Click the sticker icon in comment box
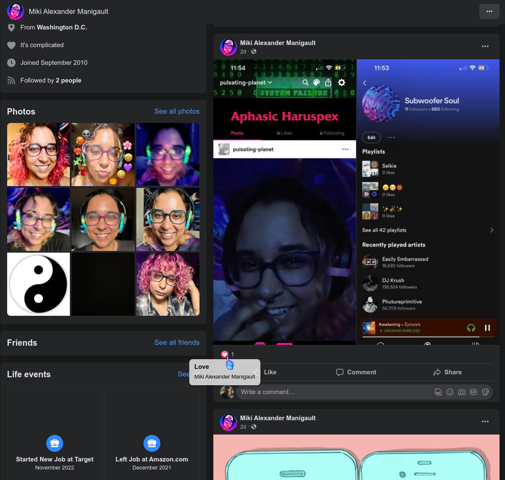Image resolution: width=505 pixels, height=480 pixels. point(485,392)
